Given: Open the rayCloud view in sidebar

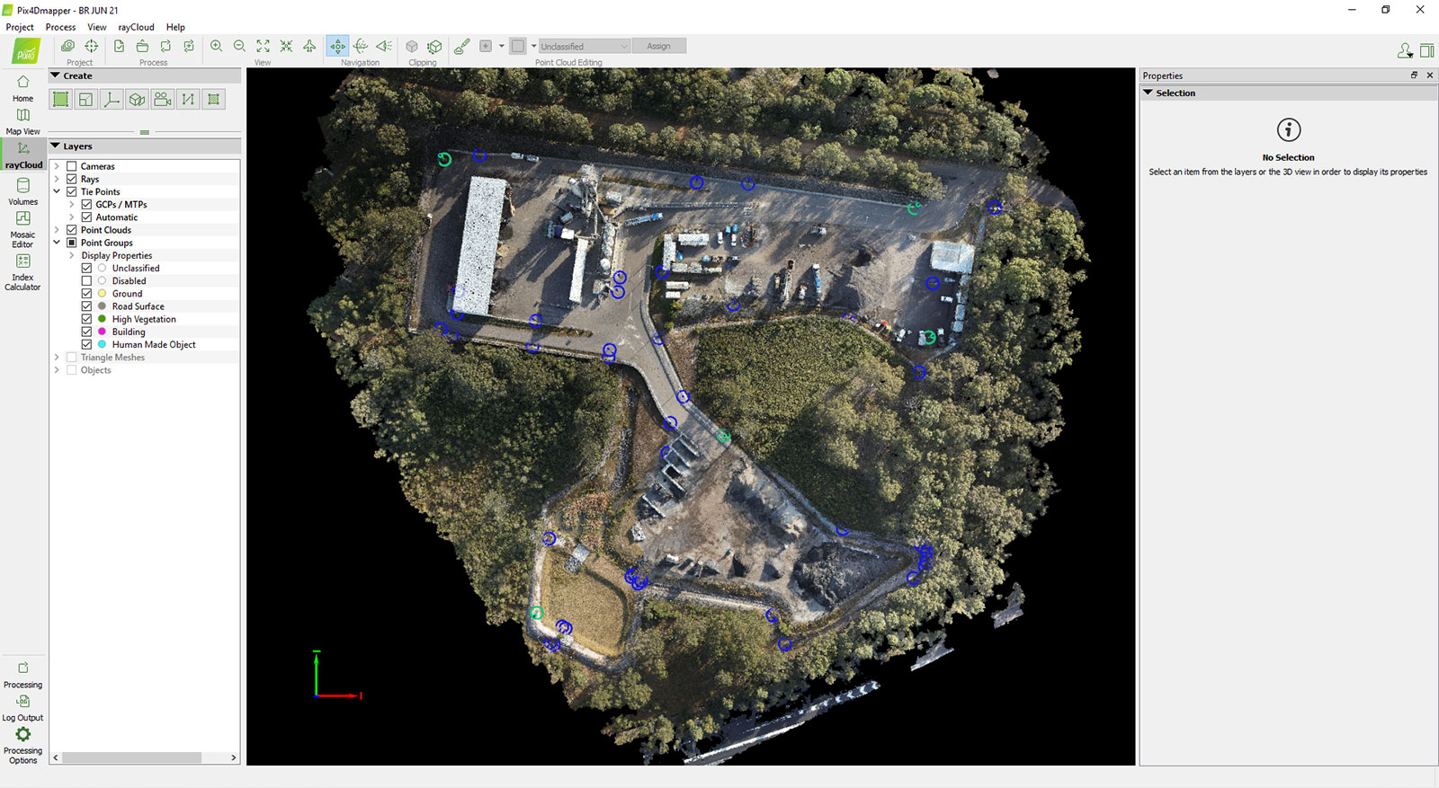Looking at the screenshot, I should 22,155.
